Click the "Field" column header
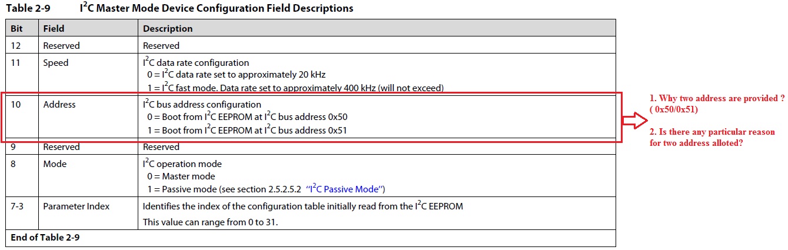Viewport: 788px width, 250px height. (x=54, y=28)
